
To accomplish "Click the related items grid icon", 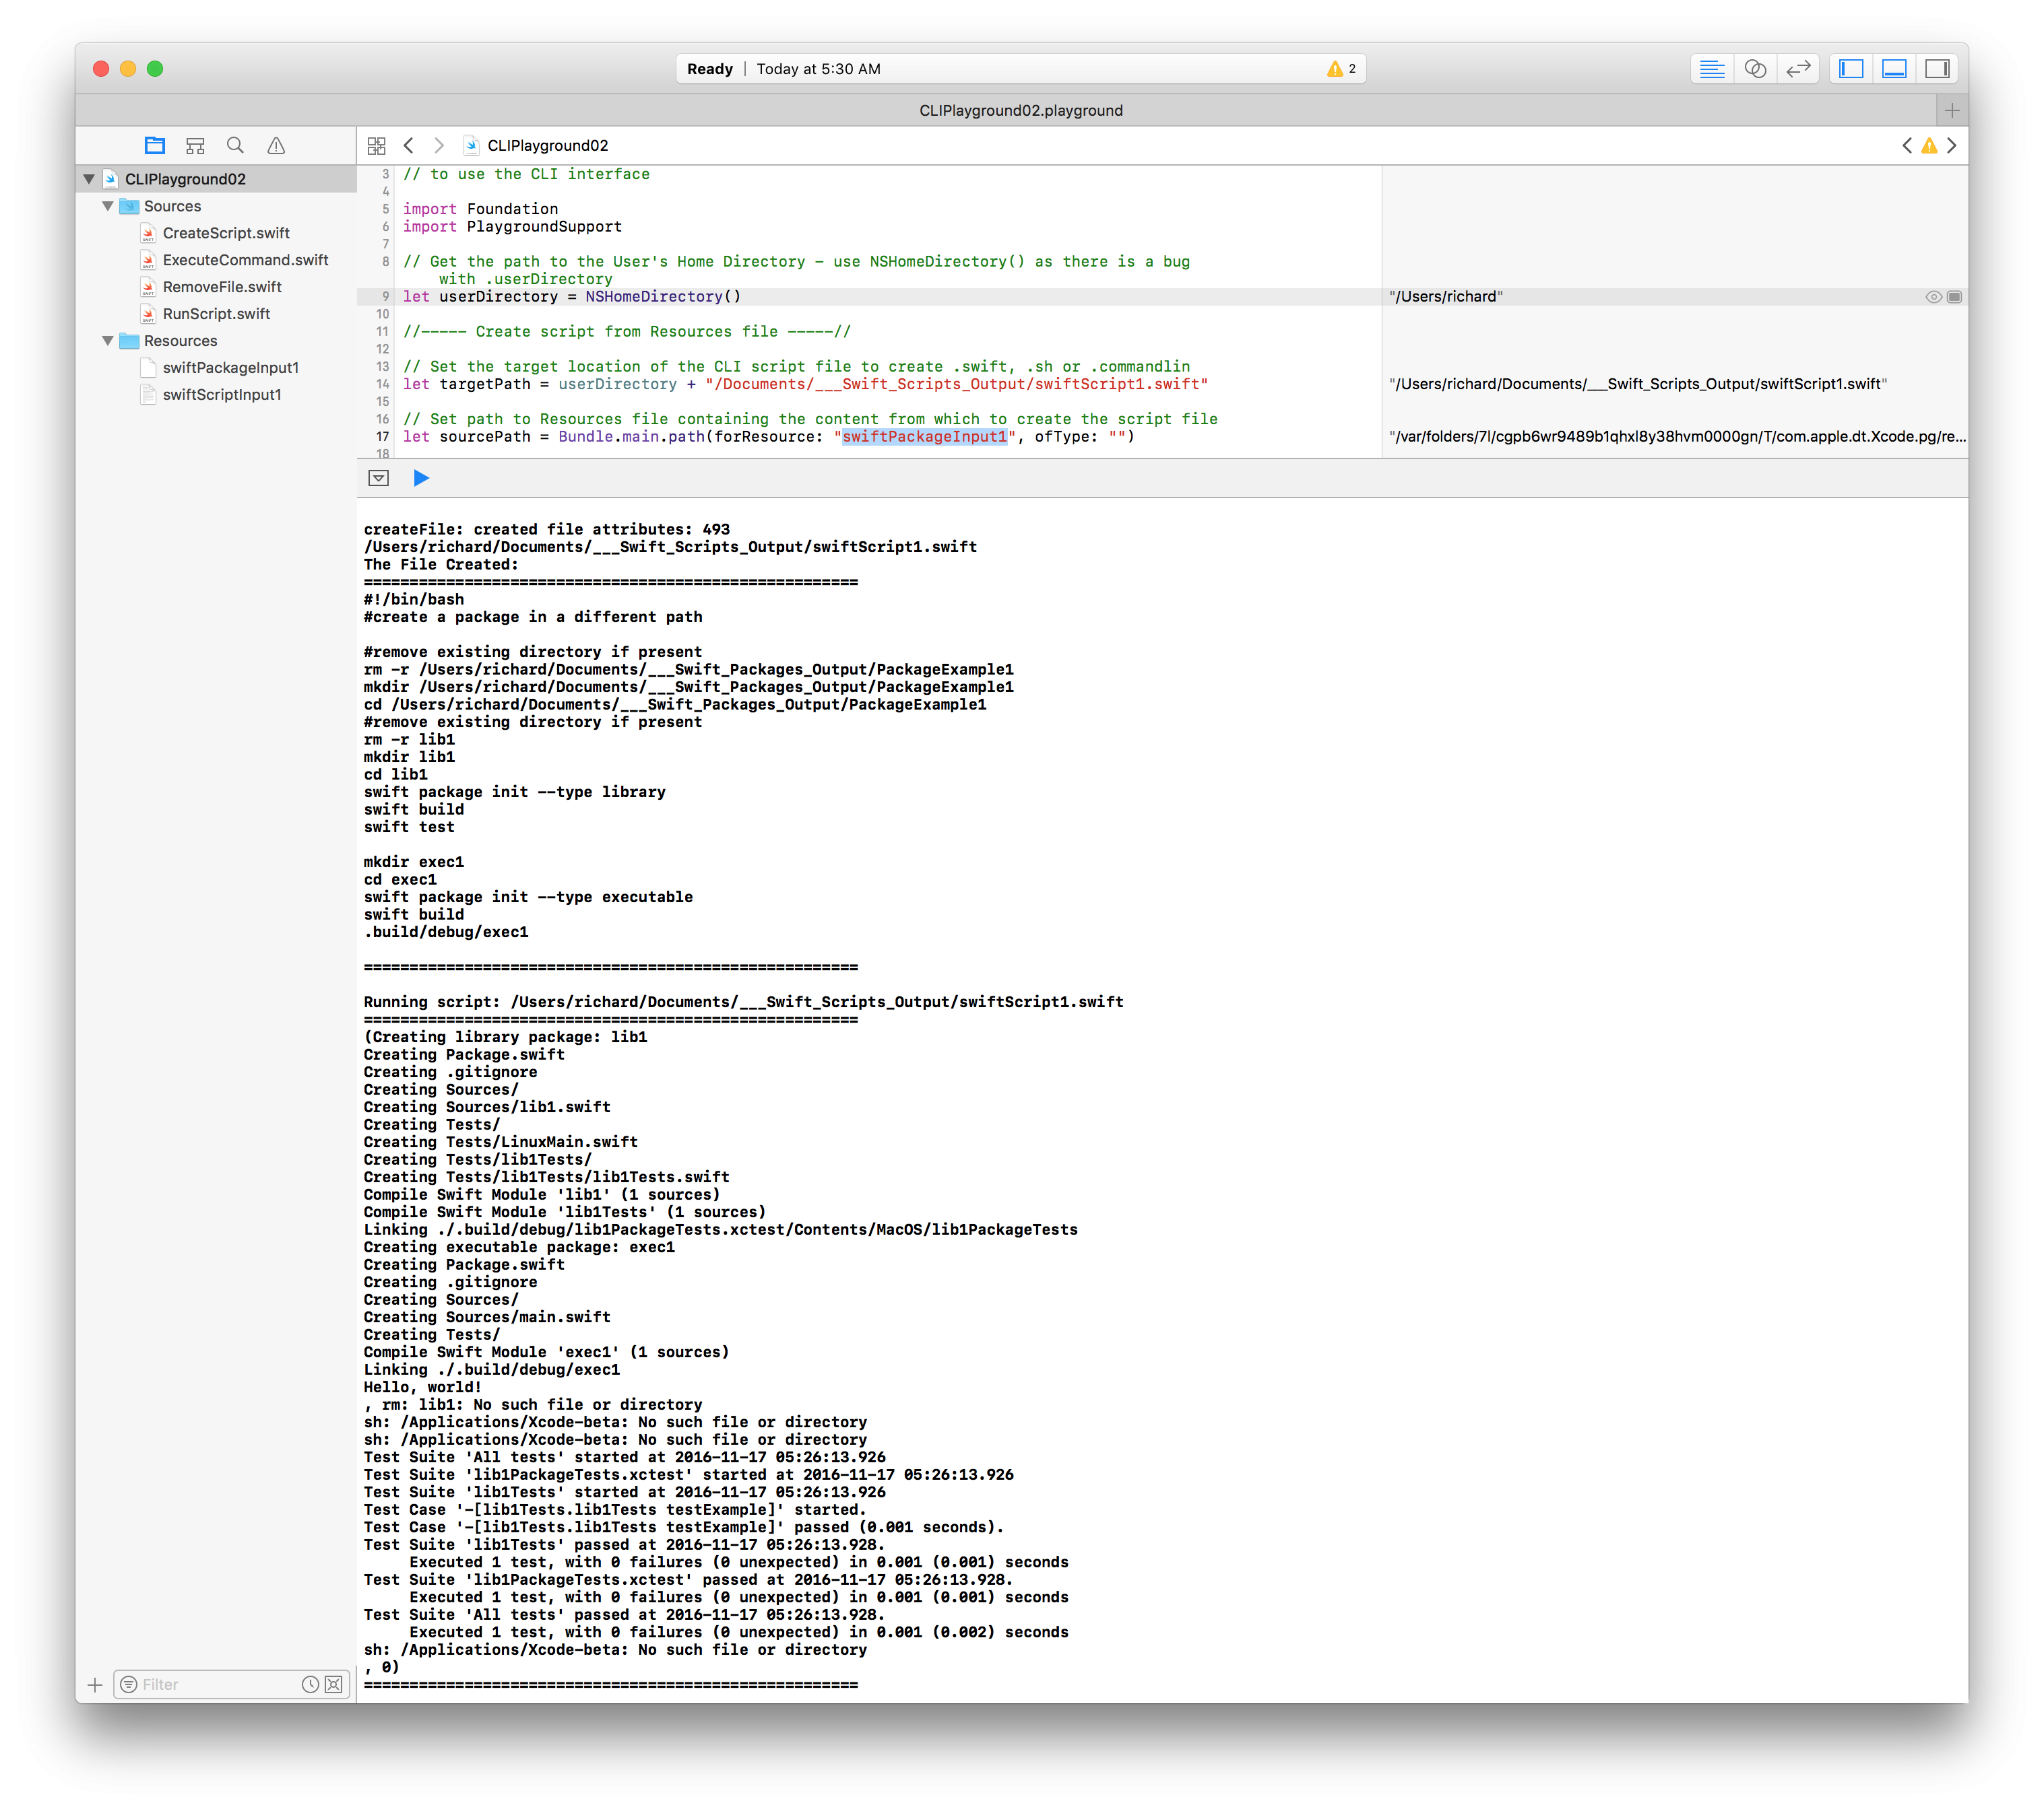I will click(376, 146).
